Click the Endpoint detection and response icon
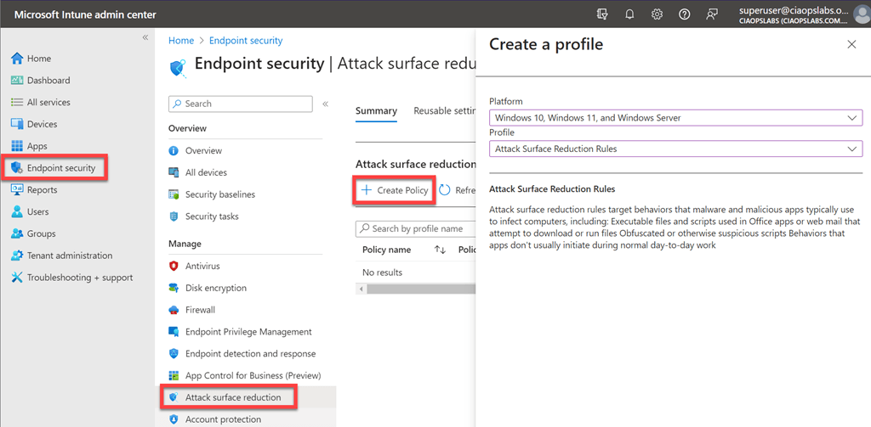The image size is (871, 427). coord(174,354)
